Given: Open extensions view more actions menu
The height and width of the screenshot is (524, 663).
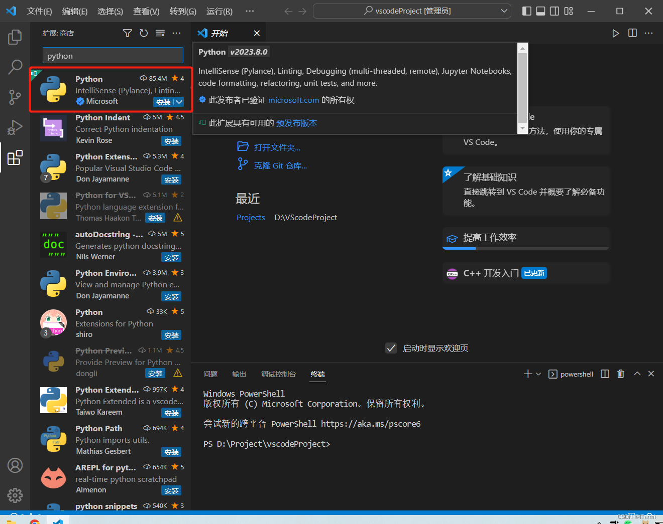Looking at the screenshot, I should (176, 33).
